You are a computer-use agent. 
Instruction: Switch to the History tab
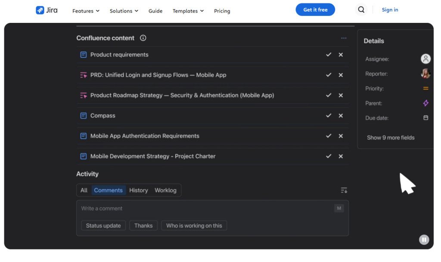(x=138, y=190)
